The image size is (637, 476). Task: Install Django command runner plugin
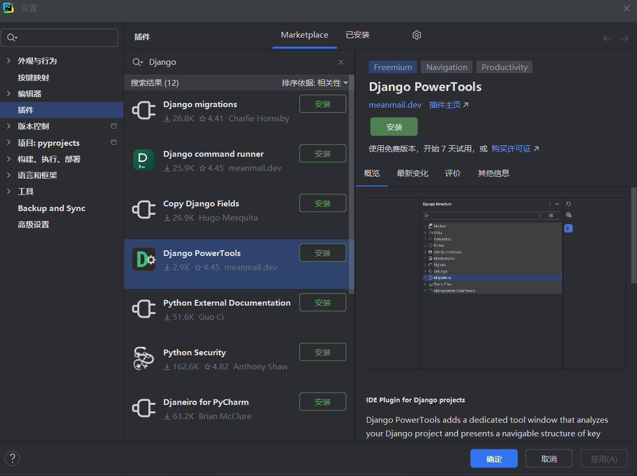pyautogui.click(x=323, y=154)
